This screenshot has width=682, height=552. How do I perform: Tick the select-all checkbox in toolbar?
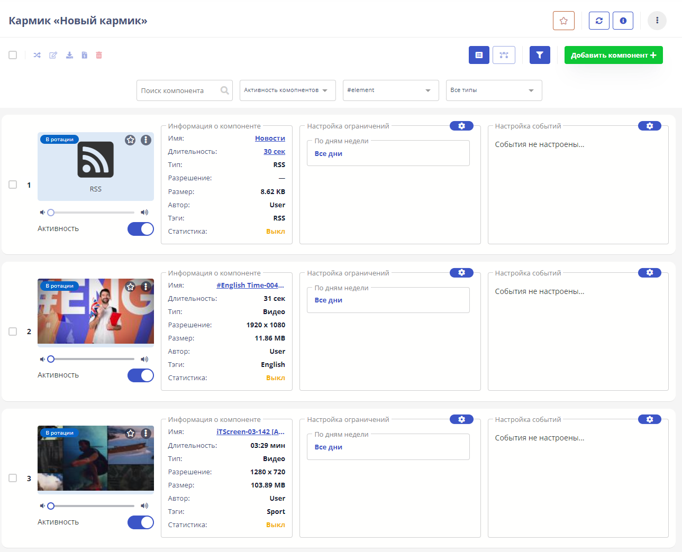(13, 55)
